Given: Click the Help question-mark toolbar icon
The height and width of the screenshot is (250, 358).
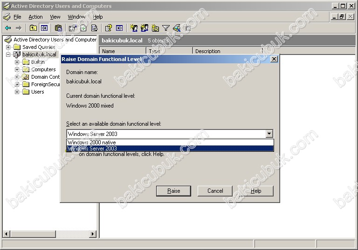Looking at the screenshot, I should [109, 28].
